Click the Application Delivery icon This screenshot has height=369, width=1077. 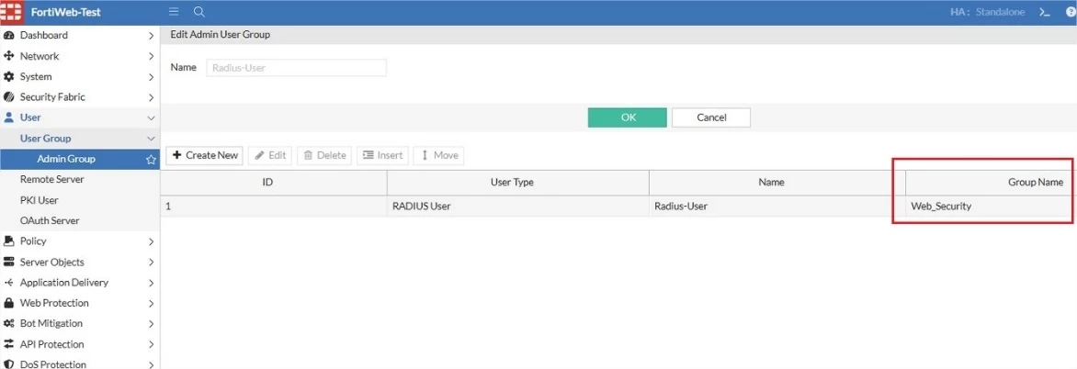[9, 283]
